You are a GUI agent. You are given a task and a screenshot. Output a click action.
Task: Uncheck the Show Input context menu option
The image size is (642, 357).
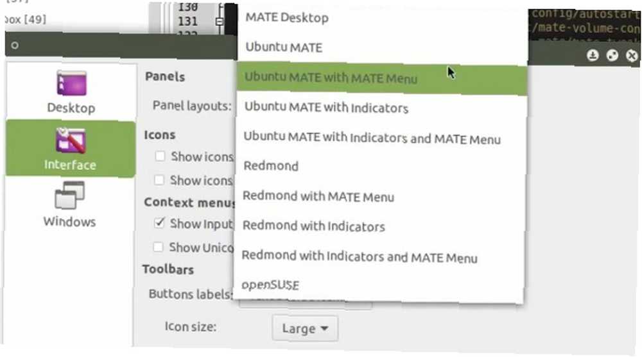[x=159, y=223]
